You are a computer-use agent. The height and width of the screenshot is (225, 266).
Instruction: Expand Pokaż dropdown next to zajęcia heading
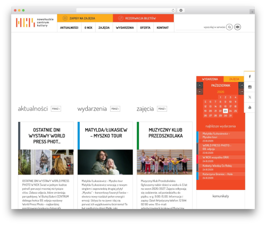pyautogui.click(x=162, y=109)
